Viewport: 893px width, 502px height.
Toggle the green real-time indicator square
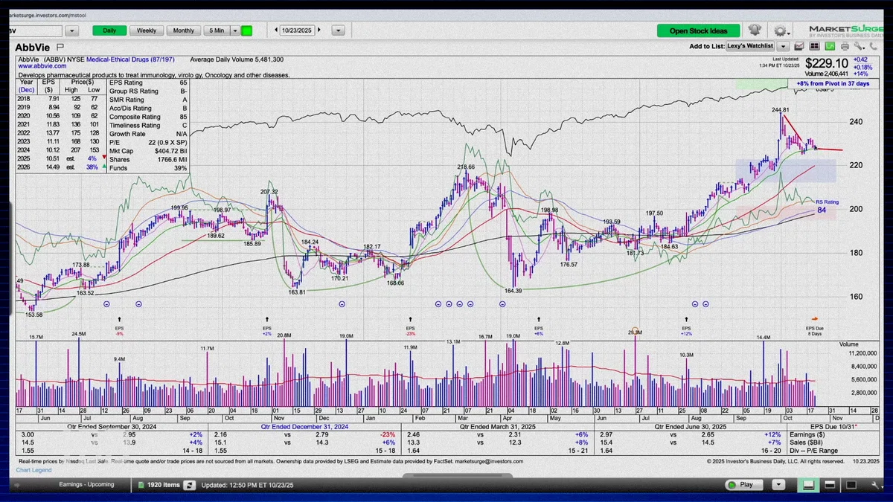pyautogui.click(x=246, y=30)
